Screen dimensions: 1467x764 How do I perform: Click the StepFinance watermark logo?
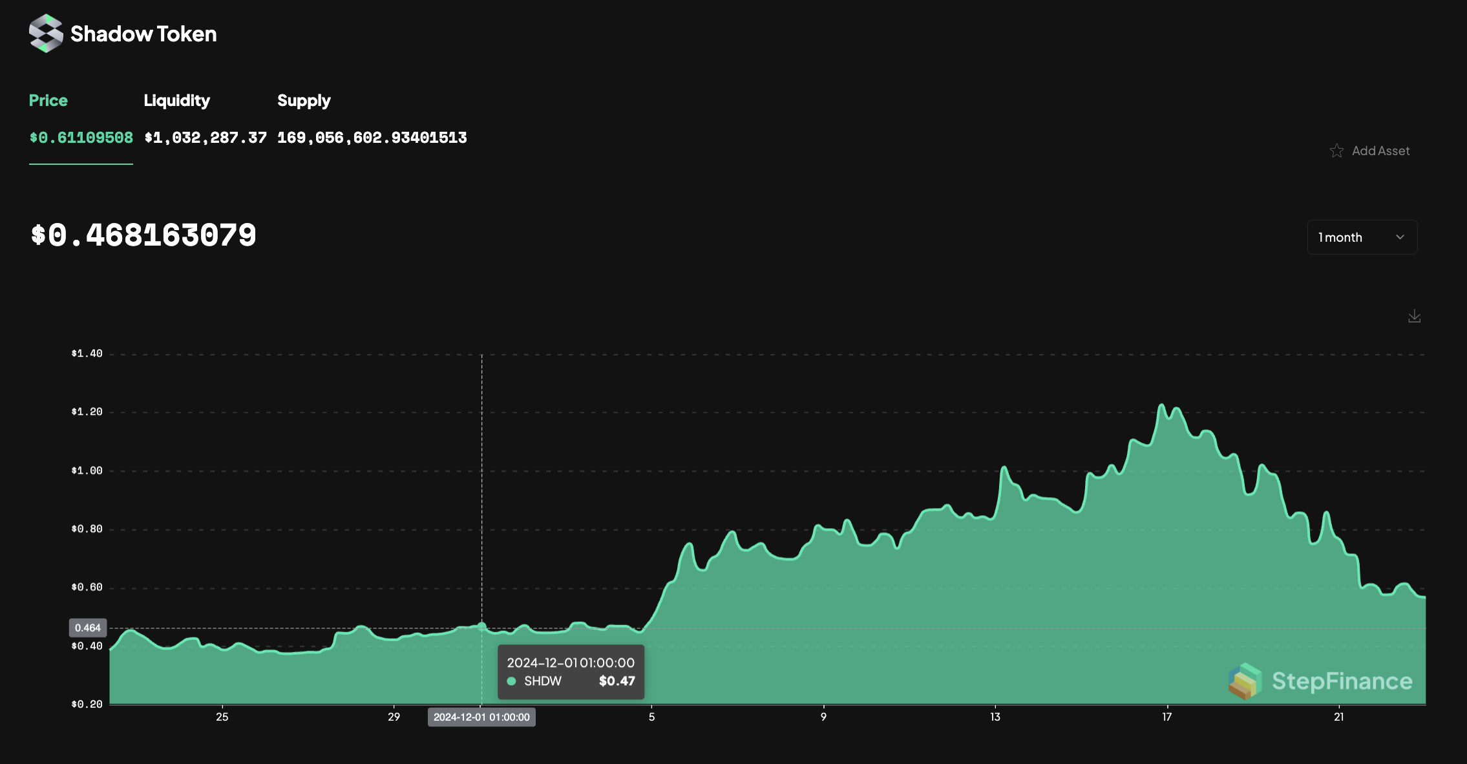coord(1245,681)
